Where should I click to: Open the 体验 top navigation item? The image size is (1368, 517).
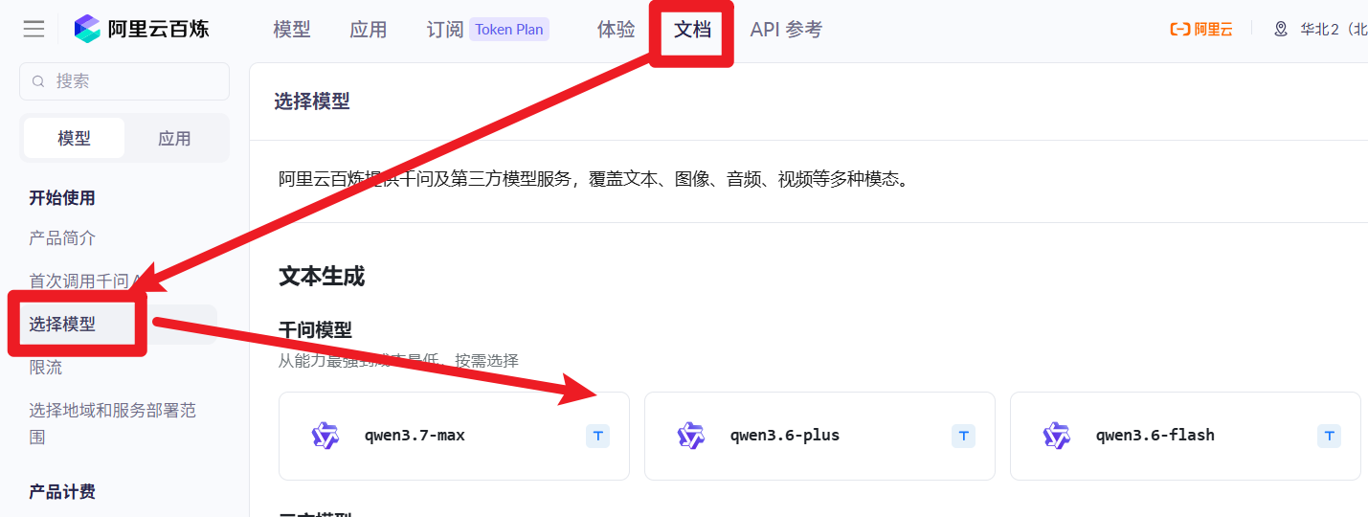617,30
